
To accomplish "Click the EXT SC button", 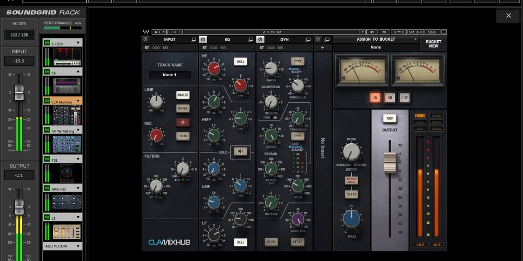I will tap(298, 242).
